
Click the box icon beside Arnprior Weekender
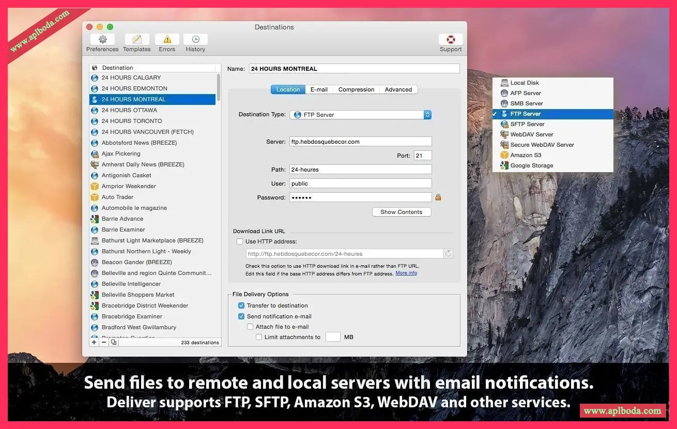pos(95,186)
